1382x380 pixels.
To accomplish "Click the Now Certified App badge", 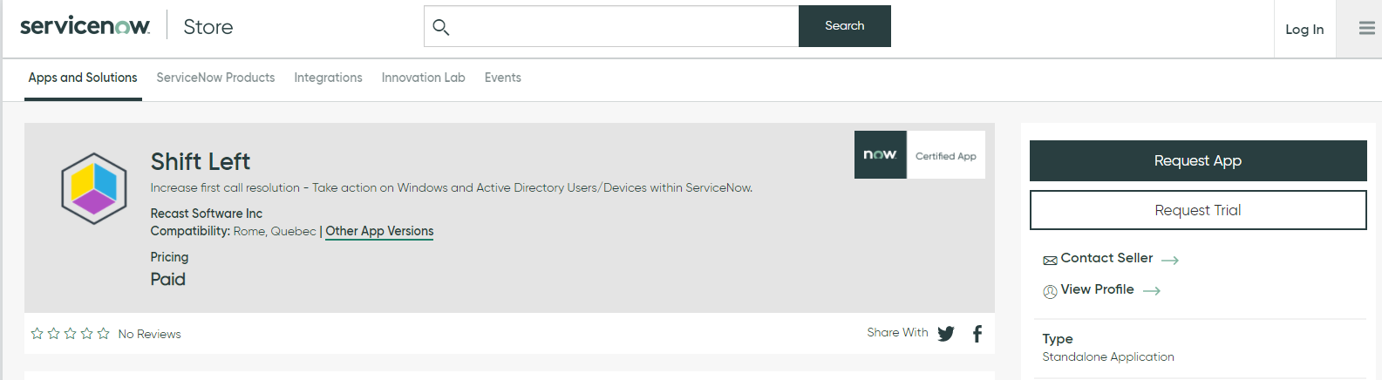I will click(920, 155).
